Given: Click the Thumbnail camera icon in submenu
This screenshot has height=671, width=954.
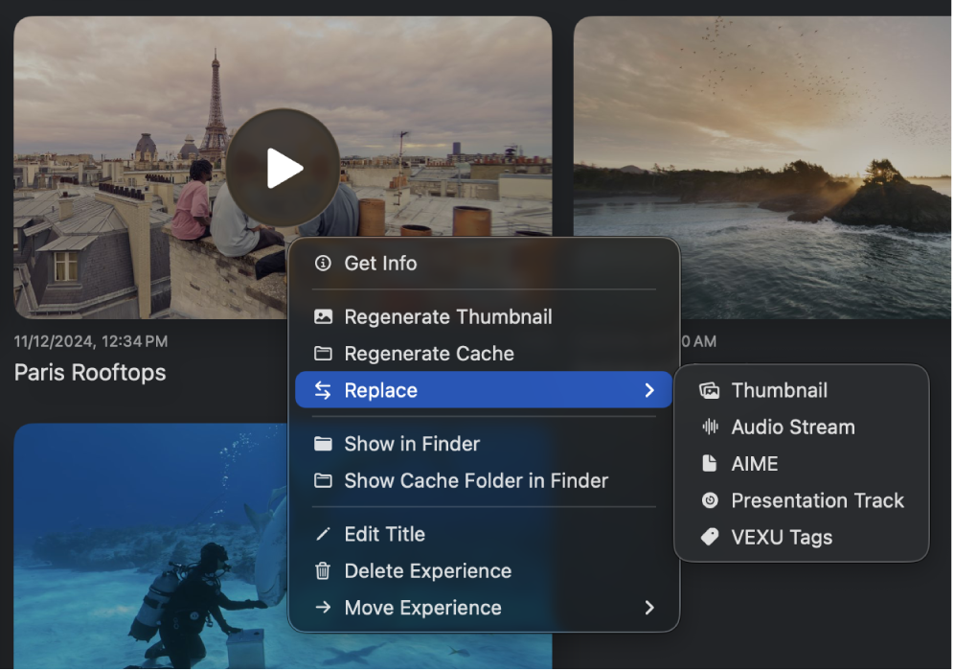Looking at the screenshot, I should point(710,390).
